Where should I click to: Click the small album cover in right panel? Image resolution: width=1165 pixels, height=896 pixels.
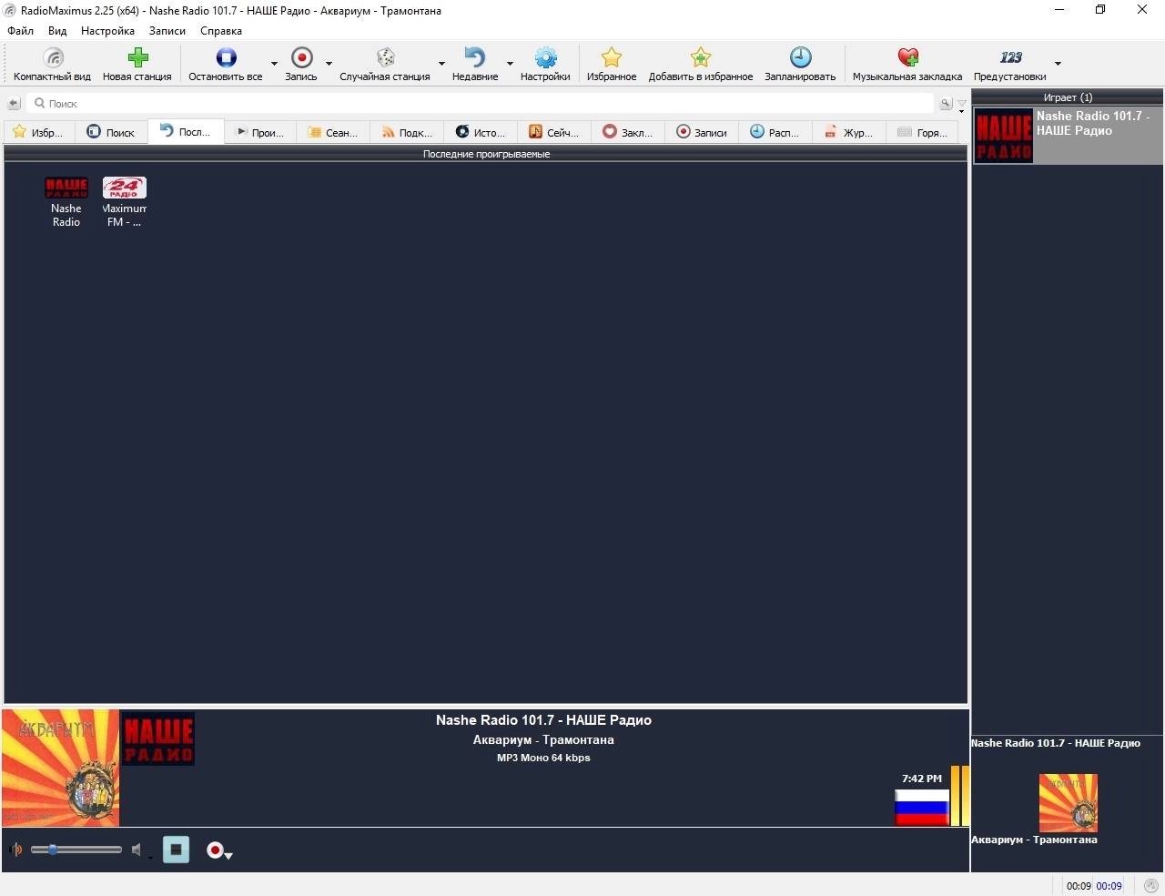(1068, 802)
